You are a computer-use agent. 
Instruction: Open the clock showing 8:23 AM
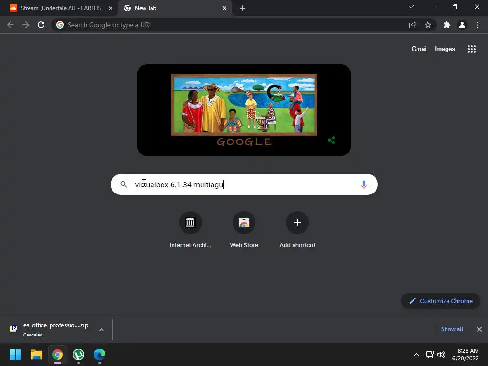[x=466, y=355]
